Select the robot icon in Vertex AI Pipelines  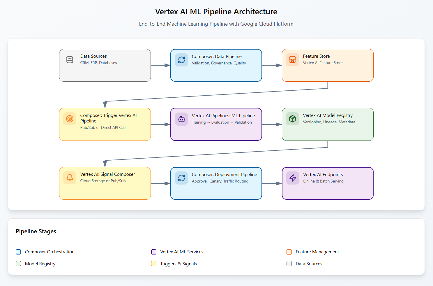click(181, 119)
